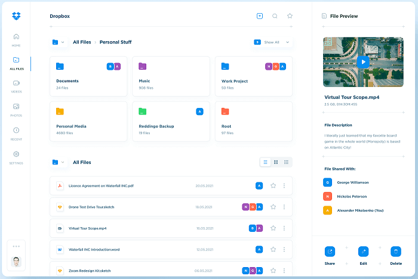Screen dimensions: 418x279
Task: Play the Virtual Tour Scope video preview
Action: [362, 61]
